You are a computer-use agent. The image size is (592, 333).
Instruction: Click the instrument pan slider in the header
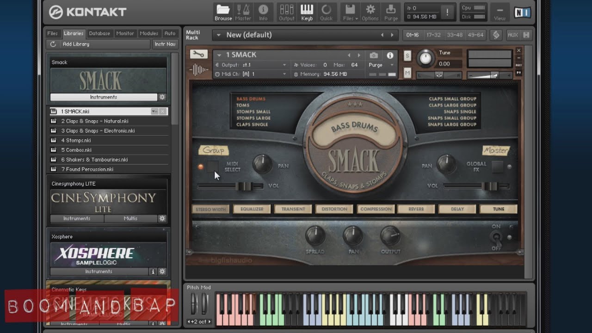coord(439,75)
